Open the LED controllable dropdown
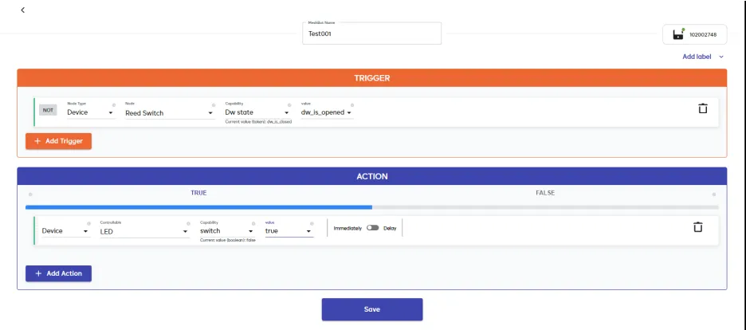 point(143,231)
